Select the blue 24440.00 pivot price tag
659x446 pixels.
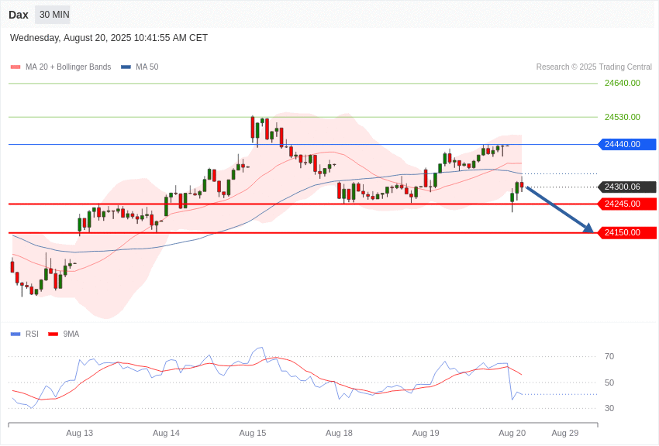click(x=626, y=144)
